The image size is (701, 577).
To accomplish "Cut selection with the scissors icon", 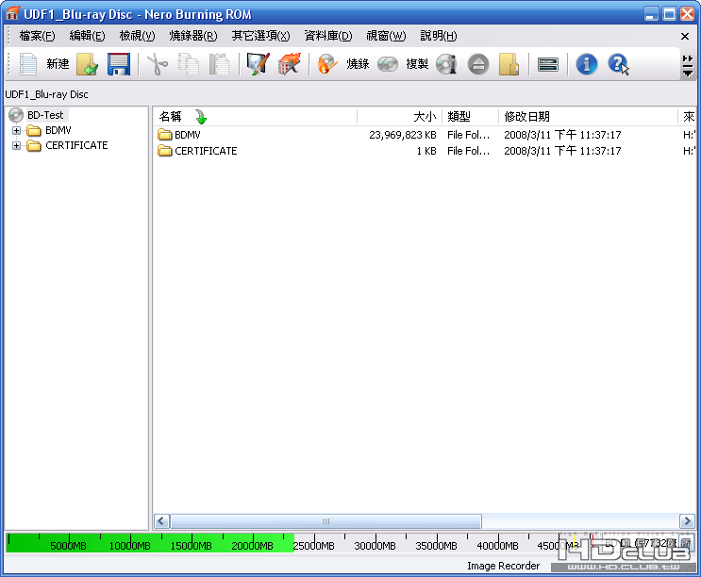I will coord(158,64).
